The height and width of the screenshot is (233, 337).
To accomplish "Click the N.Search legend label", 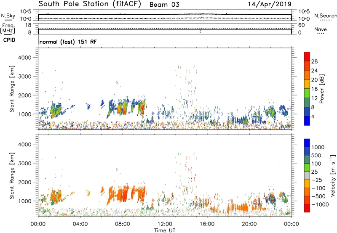I will pos(325,16).
